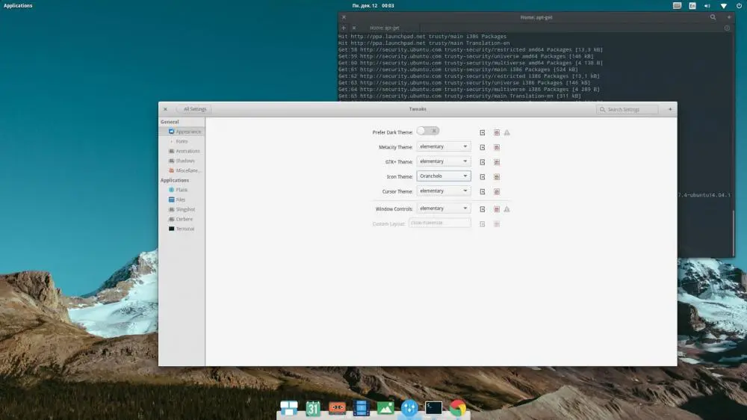Open the Terminal dock icon
The height and width of the screenshot is (420, 747).
433,408
